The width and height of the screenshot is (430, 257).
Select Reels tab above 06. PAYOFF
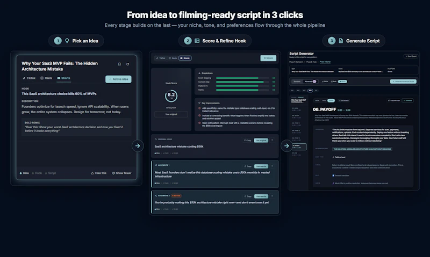click(324, 100)
